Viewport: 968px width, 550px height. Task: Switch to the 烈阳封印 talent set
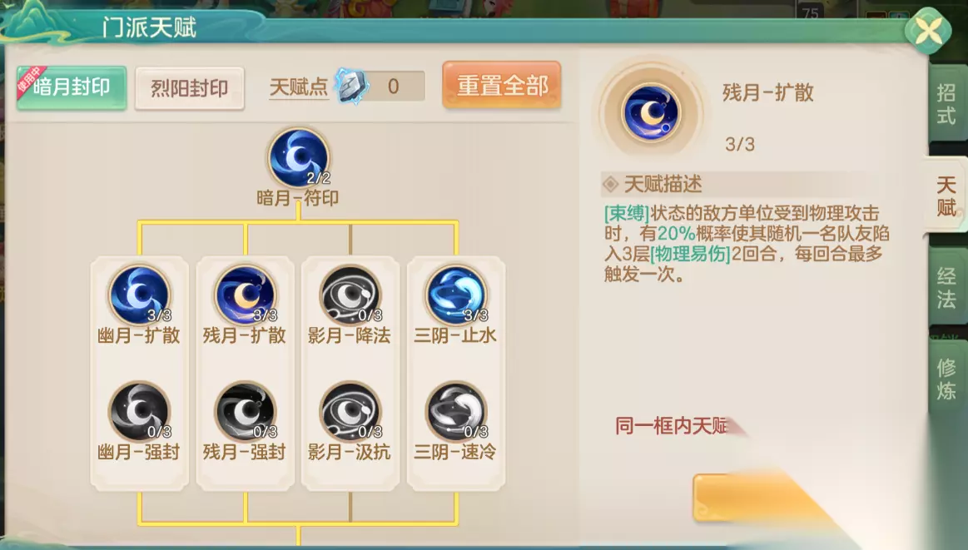tap(190, 88)
